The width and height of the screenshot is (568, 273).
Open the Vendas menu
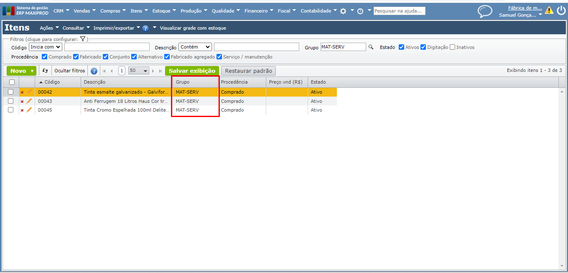coord(85,11)
